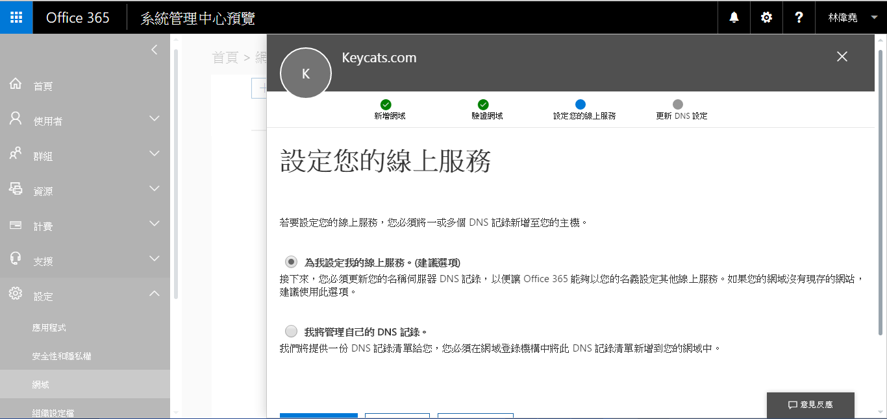The height and width of the screenshot is (419, 887).
Task: Open 安全性和隱私權 in sidebar
Action: click(62, 356)
